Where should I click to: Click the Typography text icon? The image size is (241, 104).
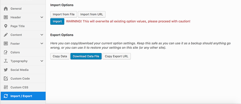(x=6, y=61)
